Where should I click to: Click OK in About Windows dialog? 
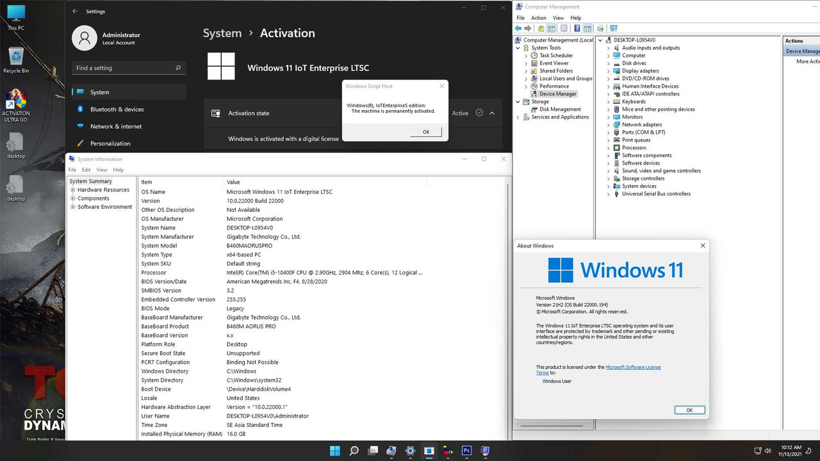(689, 410)
